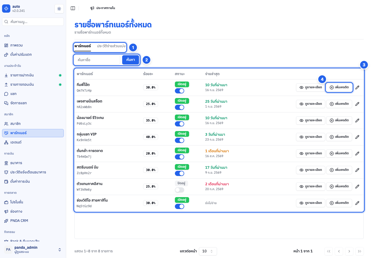372x258 pixels.
Task: Edit กลุ่มแชท VIP with pencil icon
Action: [357, 137]
